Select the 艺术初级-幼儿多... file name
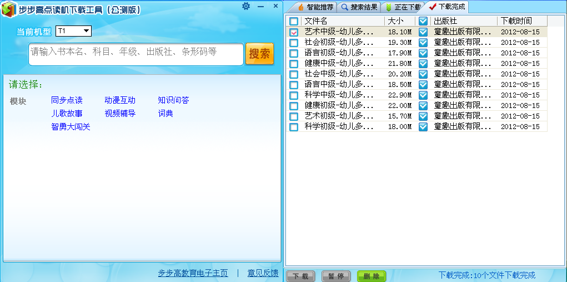Viewport: 567px width, 282px height. click(x=339, y=116)
